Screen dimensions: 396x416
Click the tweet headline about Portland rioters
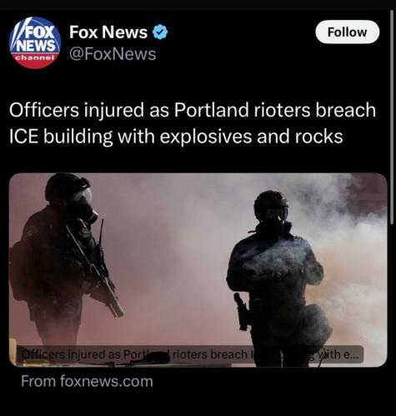coord(193,123)
